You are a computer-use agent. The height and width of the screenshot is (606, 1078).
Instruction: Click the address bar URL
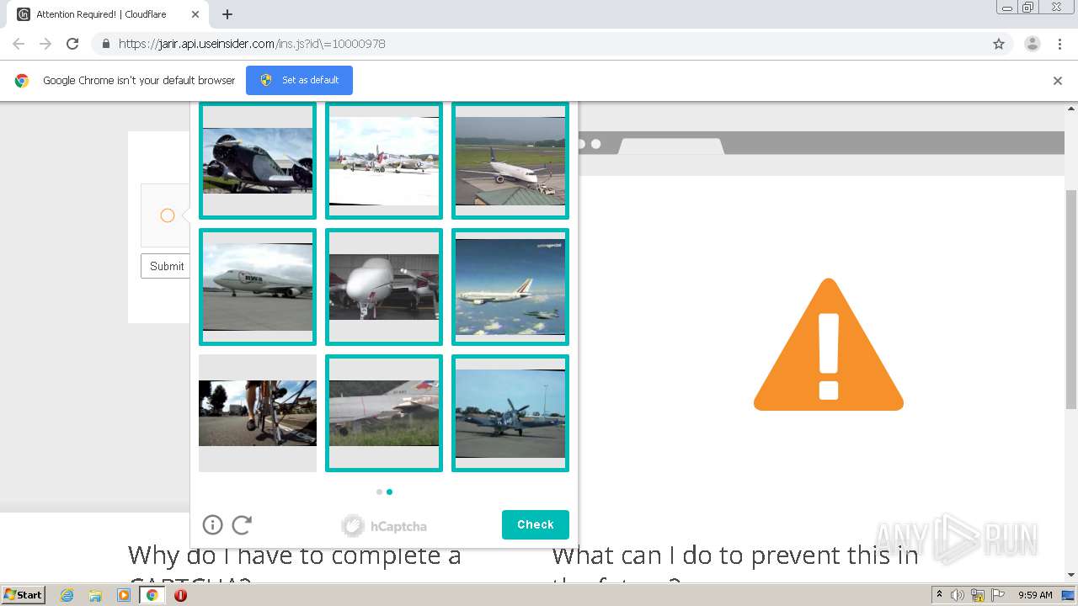(x=252, y=44)
